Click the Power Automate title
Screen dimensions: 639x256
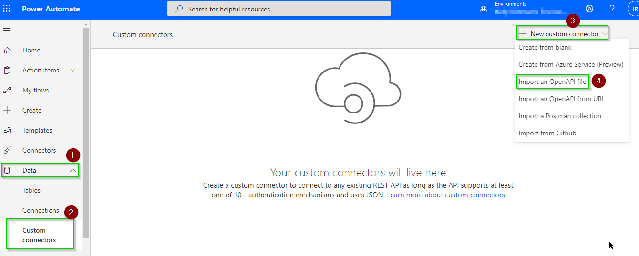pyautogui.click(x=51, y=9)
